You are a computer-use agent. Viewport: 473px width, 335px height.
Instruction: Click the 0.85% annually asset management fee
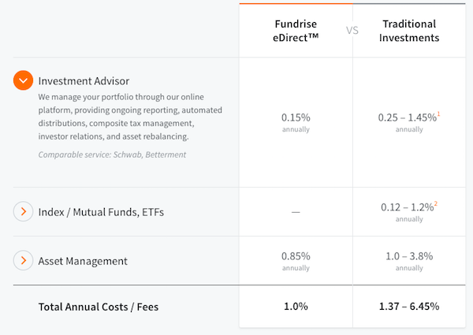[296, 256]
